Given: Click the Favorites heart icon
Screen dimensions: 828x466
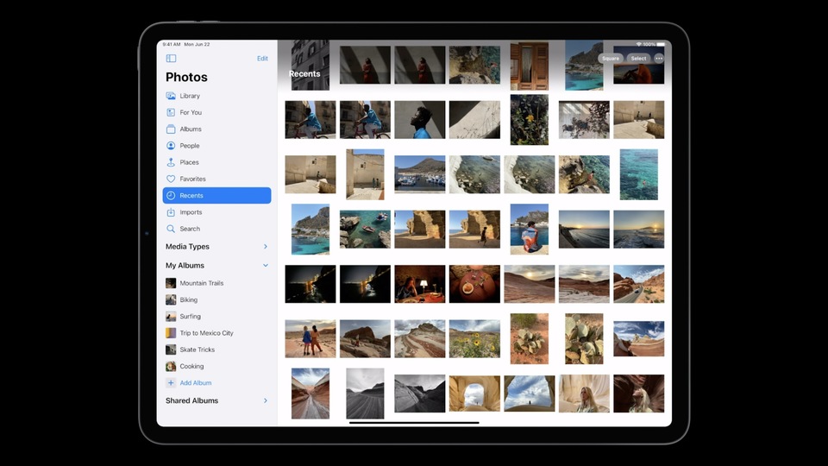Looking at the screenshot, I should pos(171,179).
